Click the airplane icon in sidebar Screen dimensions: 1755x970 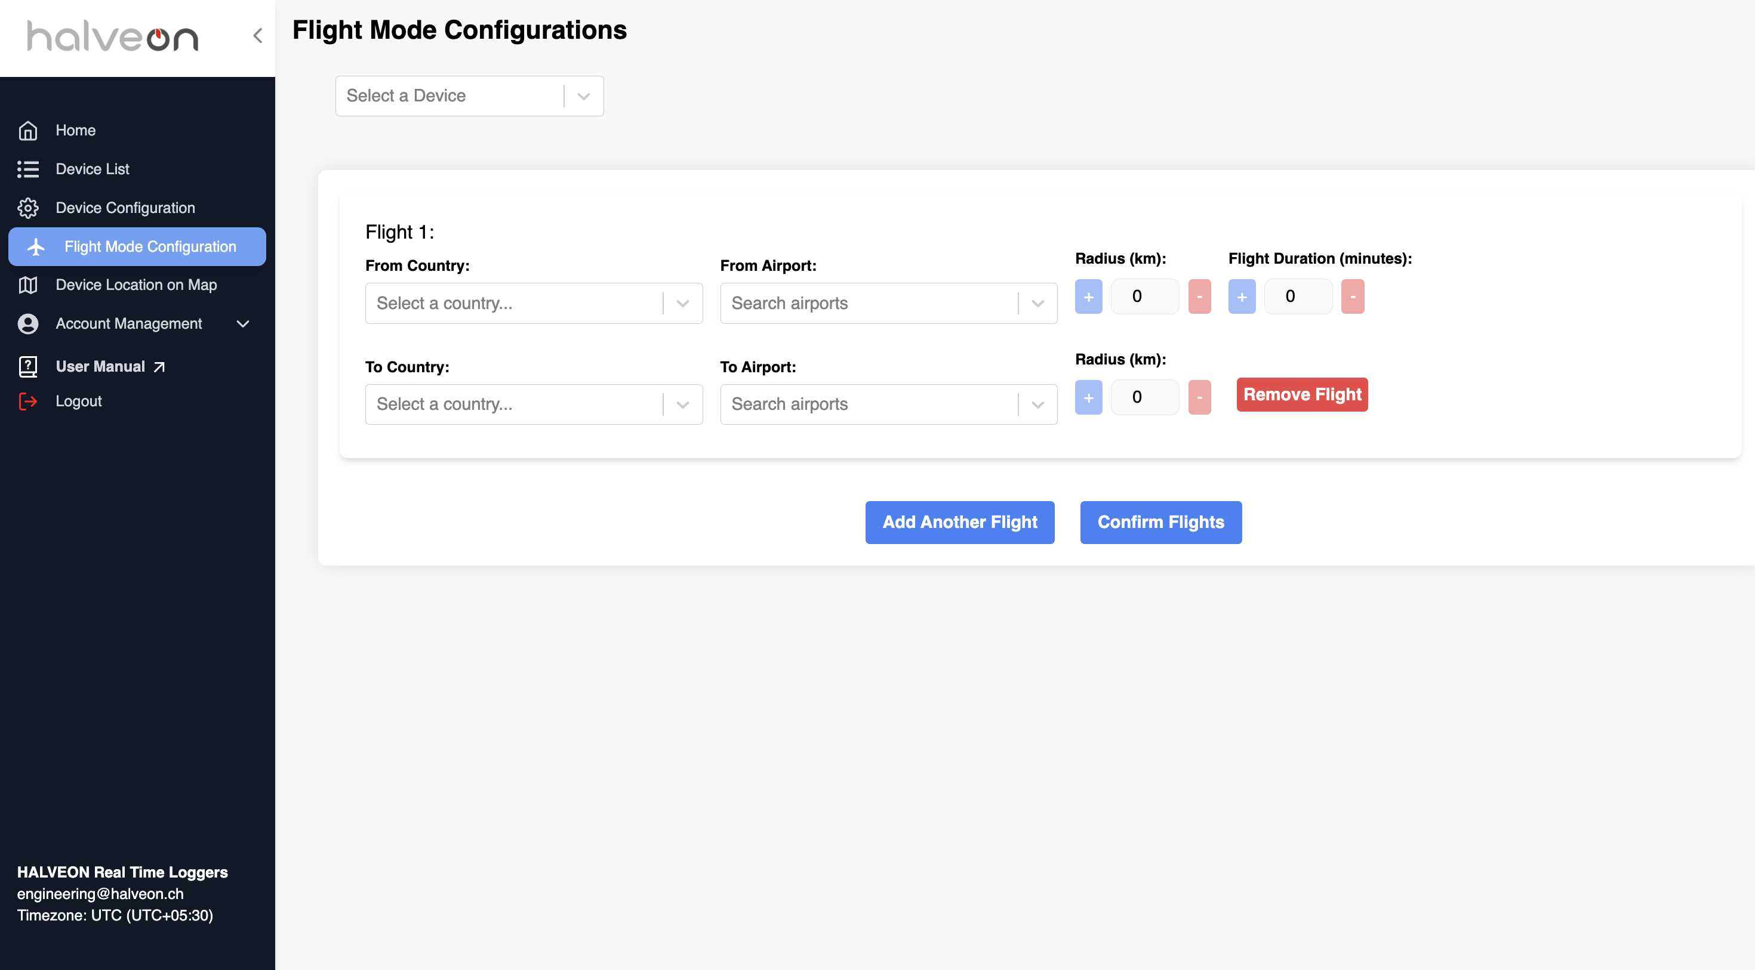pyautogui.click(x=36, y=246)
